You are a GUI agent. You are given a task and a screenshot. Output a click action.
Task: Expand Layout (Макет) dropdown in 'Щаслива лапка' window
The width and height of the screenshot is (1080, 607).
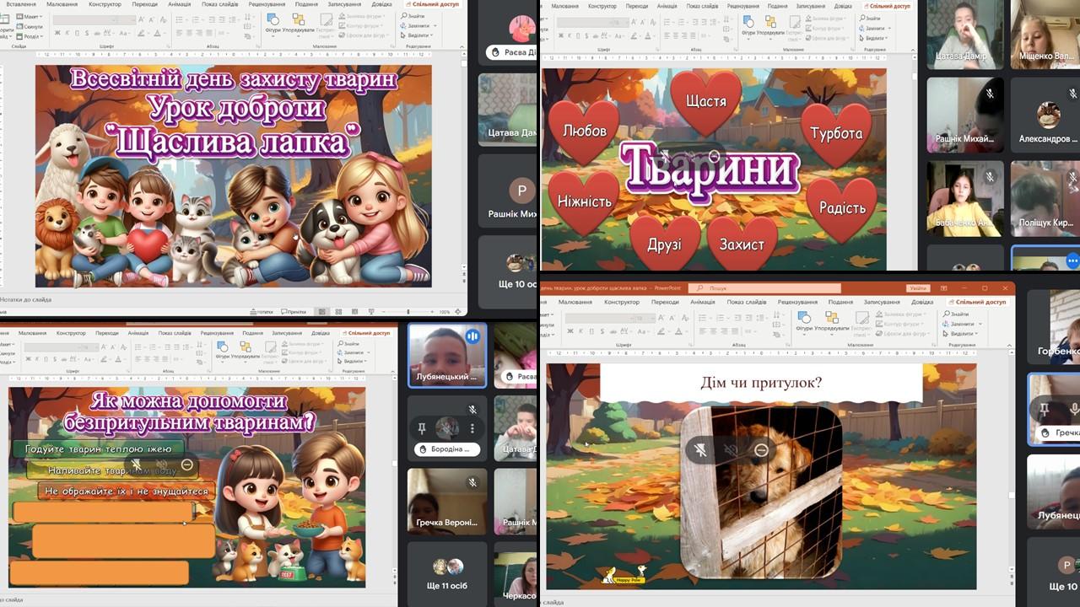(x=30, y=16)
